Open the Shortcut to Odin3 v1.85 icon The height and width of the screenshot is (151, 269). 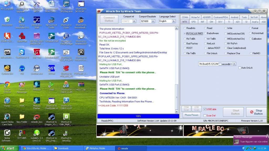[x=66, y=87]
